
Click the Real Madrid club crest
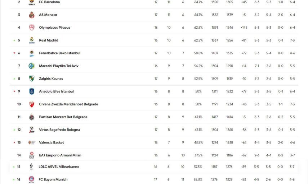pyautogui.click(x=32, y=40)
